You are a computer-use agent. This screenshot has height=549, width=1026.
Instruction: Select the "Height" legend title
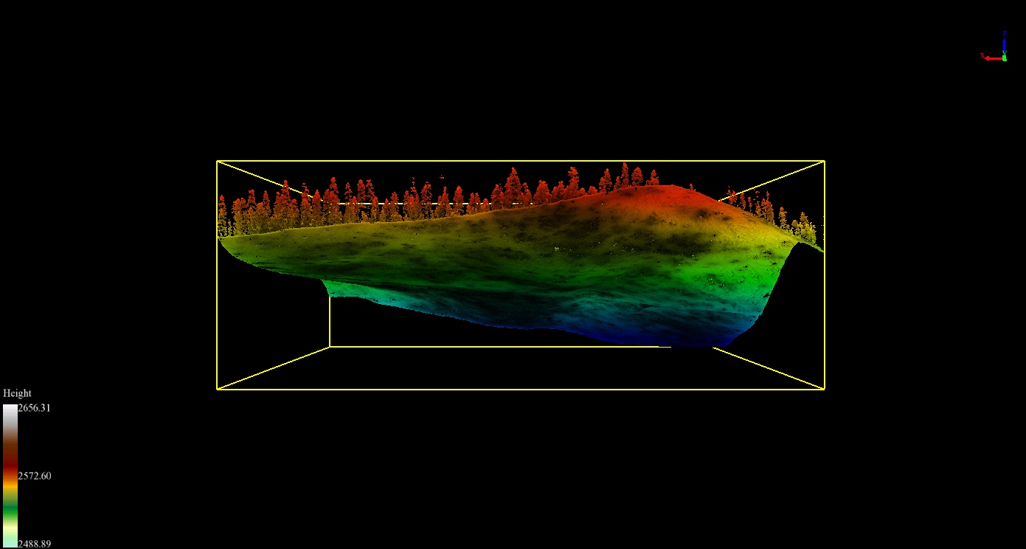(x=18, y=393)
